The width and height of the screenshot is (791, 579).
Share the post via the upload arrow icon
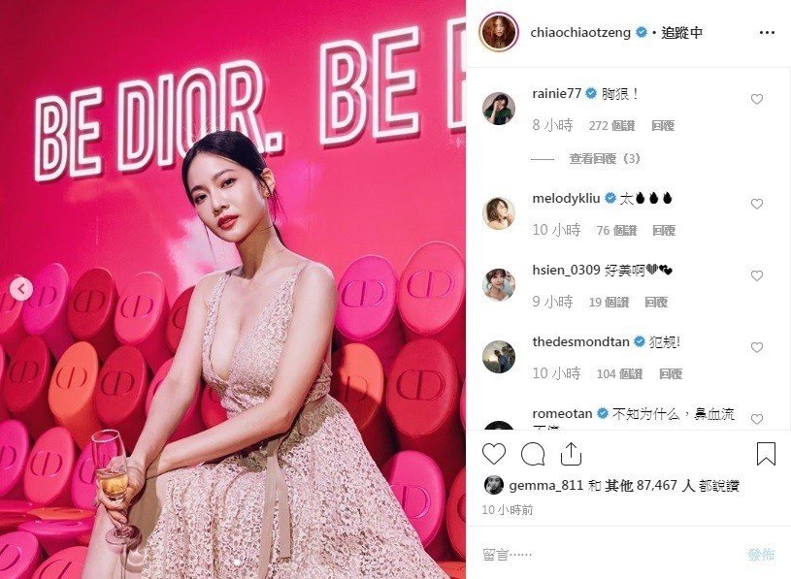571,454
